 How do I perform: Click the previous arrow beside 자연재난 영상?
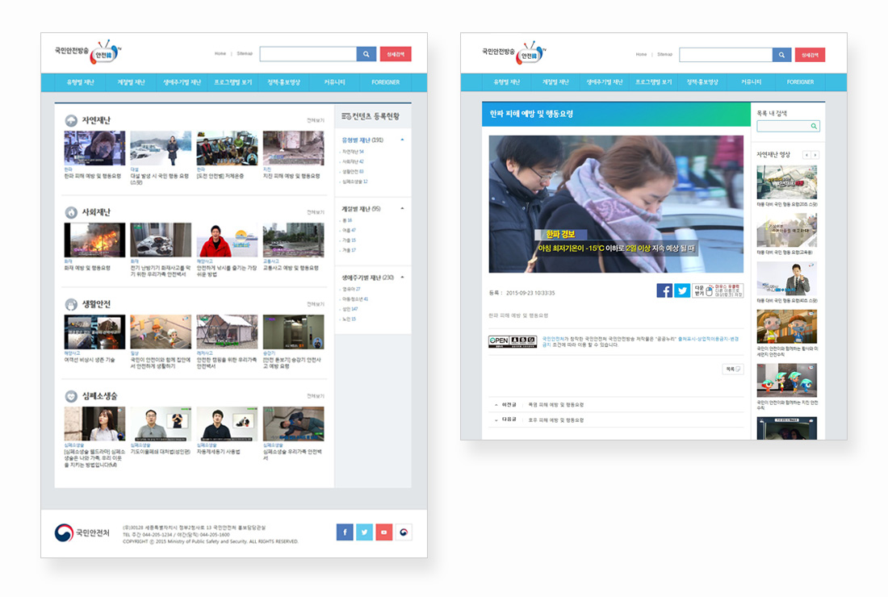806,154
